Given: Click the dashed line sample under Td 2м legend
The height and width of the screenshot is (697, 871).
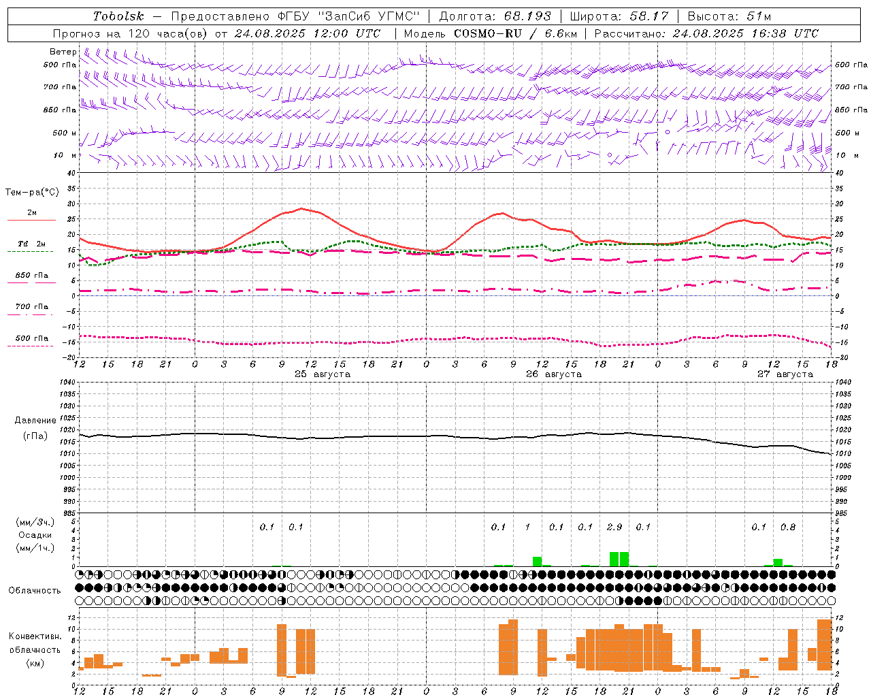Looking at the screenshot, I should click(x=30, y=252).
